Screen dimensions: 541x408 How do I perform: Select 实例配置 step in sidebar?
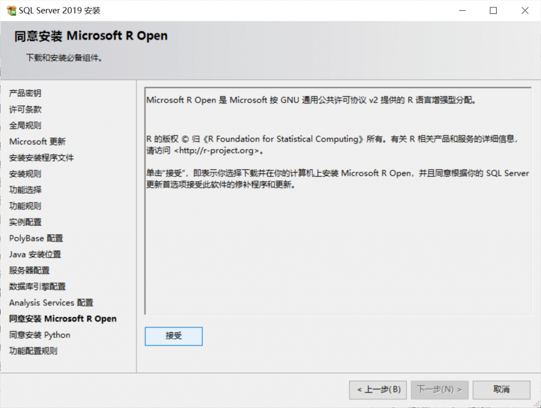pos(25,222)
